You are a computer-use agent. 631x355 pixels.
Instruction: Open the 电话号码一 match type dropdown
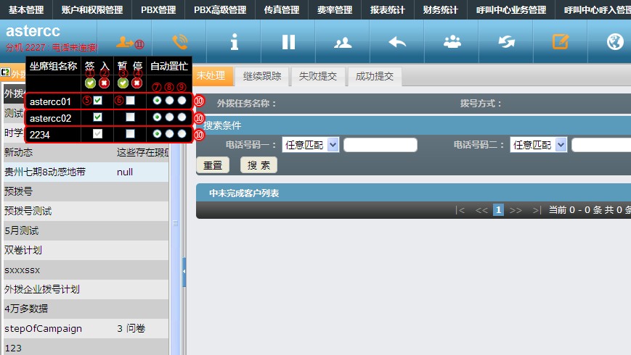tap(311, 145)
